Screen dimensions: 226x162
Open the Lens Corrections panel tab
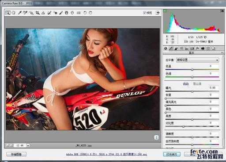coord(192,48)
